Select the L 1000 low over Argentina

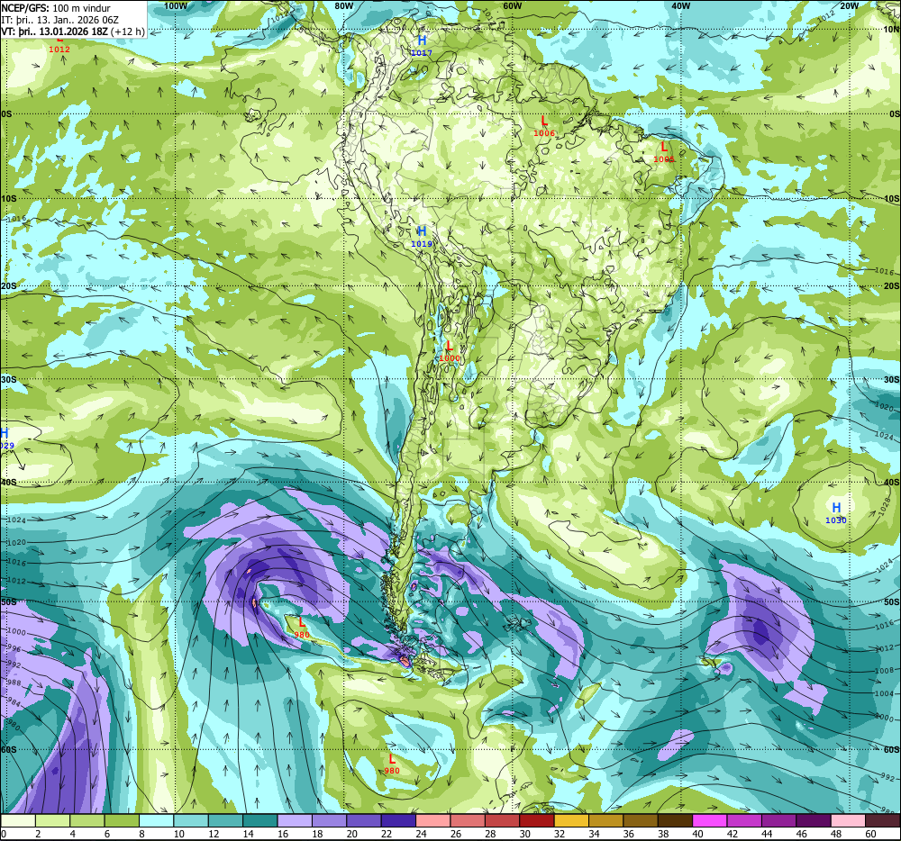[x=450, y=351]
